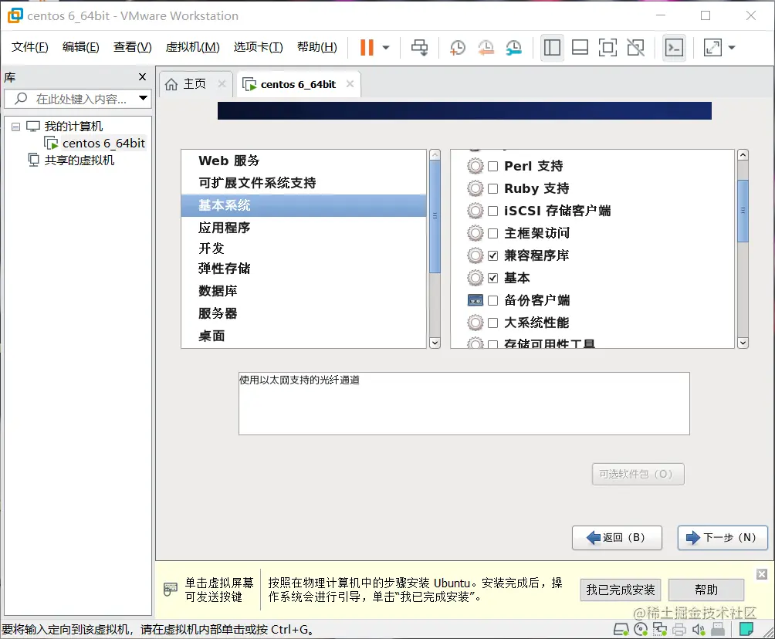Select the 数据库 category

click(x=303, y=291)
